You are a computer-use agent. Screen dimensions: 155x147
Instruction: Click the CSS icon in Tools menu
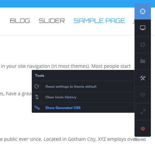point(37,108)
